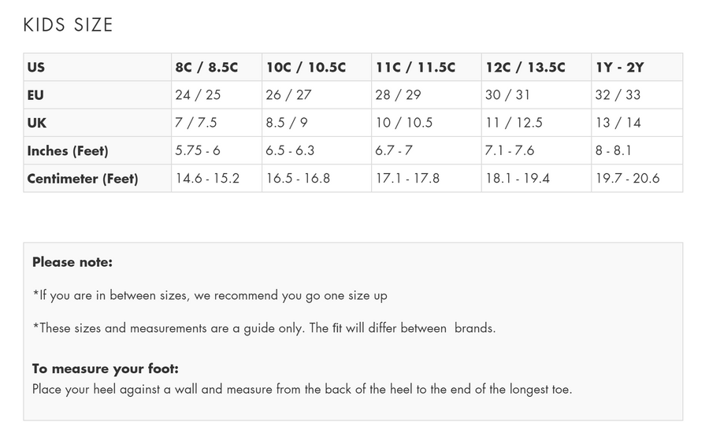Click UK size cell 11 / 12.5

[x=514, y=123]
